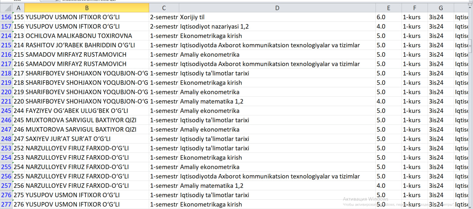473x209 pixels.
Task: Click 'Iqtisodiy ta'limotlar tarixi' in row 218
Action: click(x=277, y=73)
